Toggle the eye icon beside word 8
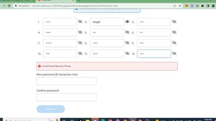The width and height of the screenshot is (216, 121). 127,43
